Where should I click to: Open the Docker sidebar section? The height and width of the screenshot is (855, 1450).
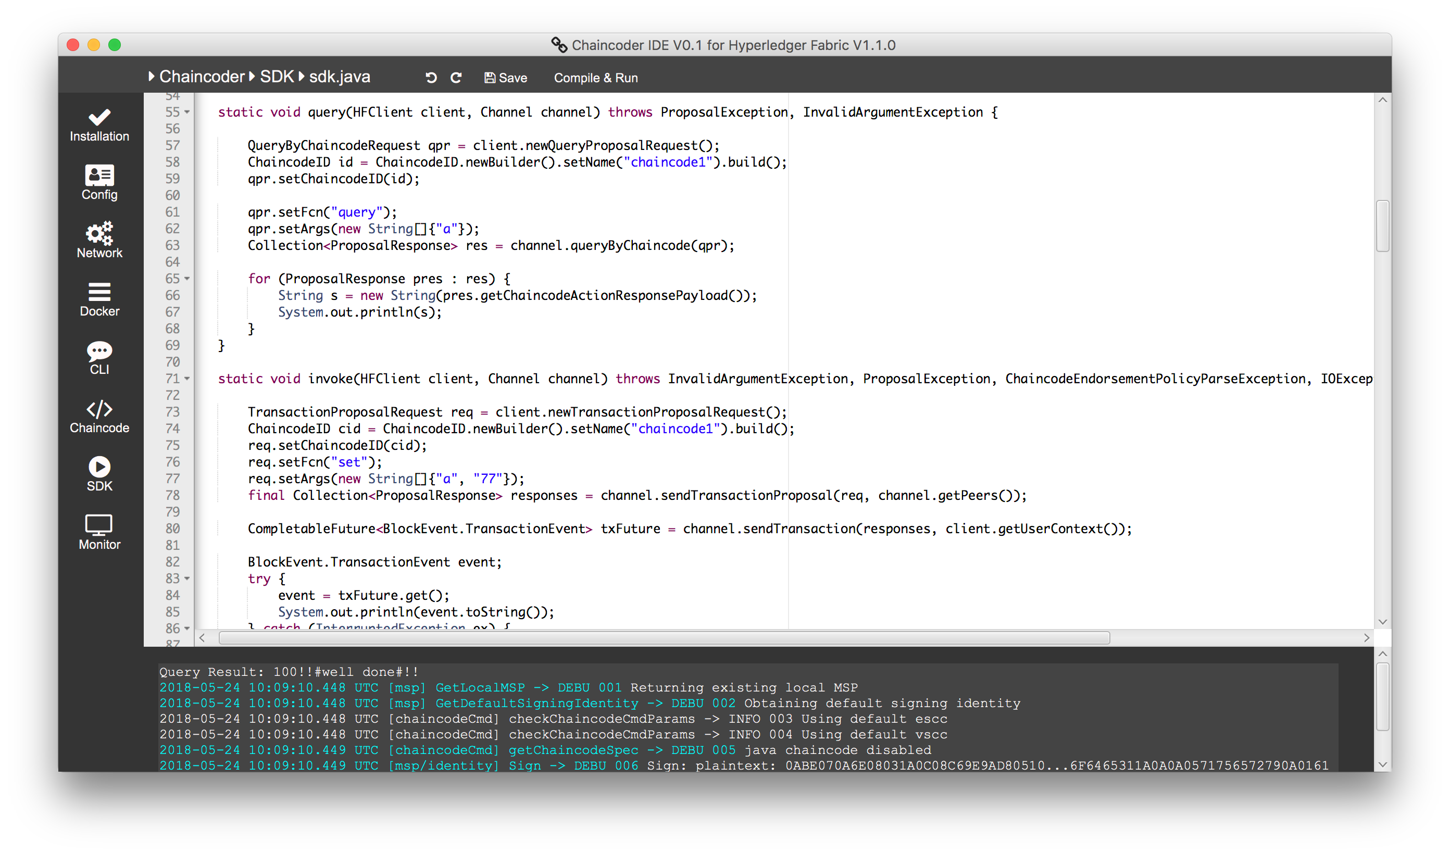coord(99,299)
